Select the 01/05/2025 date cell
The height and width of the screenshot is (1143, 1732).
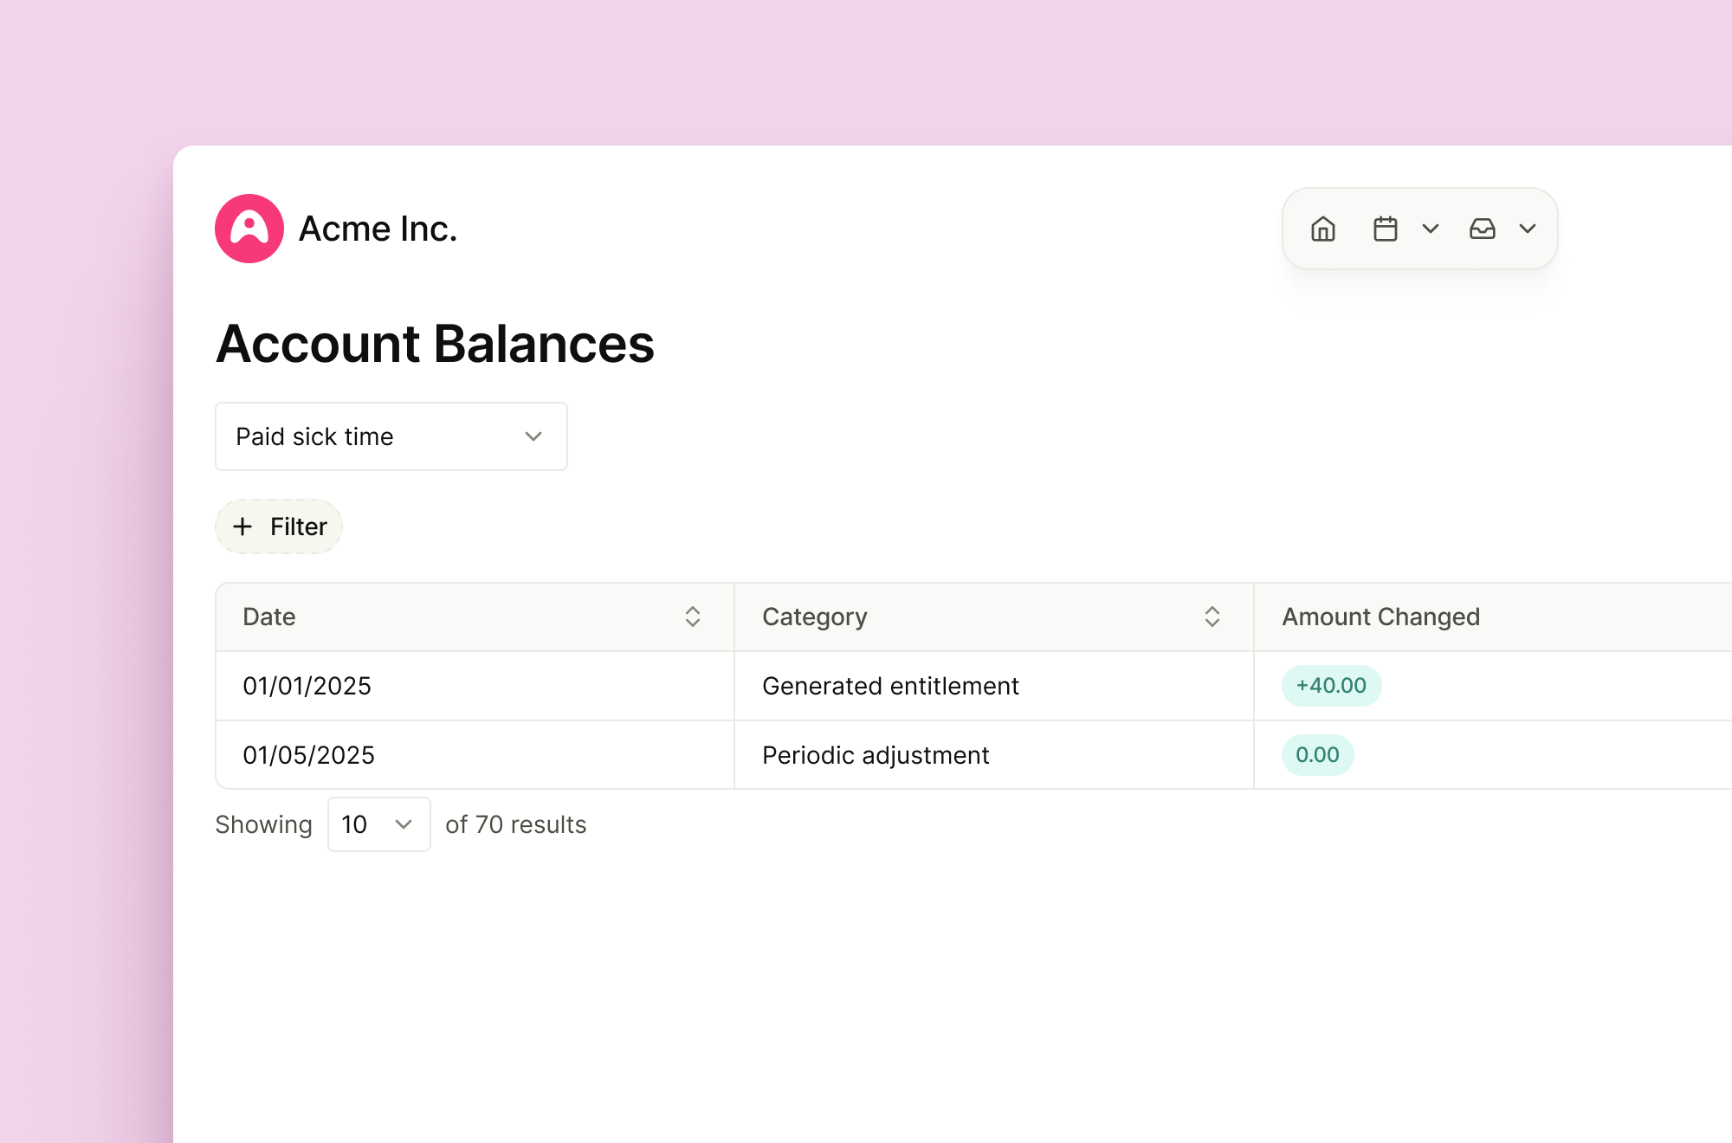point(308,755)
